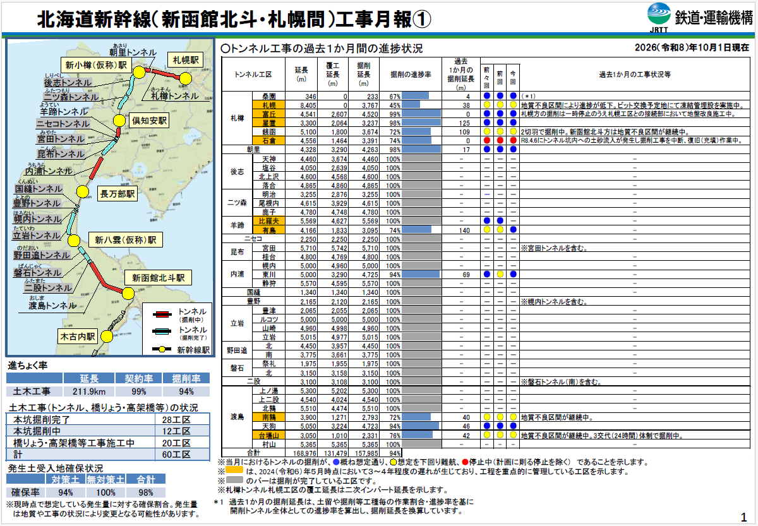Click 南鶉 row yellow dot in 今回 column
Viewport: 758px width, 526px height.
(513, 417)
